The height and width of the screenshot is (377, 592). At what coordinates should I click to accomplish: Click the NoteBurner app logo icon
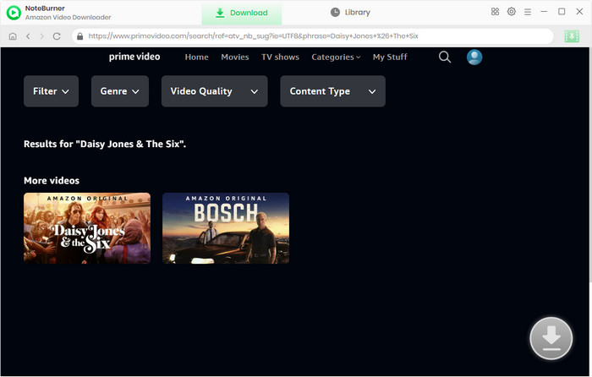click(14, 13)
